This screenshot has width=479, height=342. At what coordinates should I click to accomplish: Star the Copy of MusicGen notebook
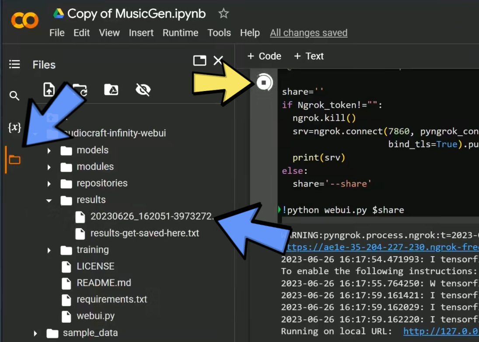pos(223,14)
